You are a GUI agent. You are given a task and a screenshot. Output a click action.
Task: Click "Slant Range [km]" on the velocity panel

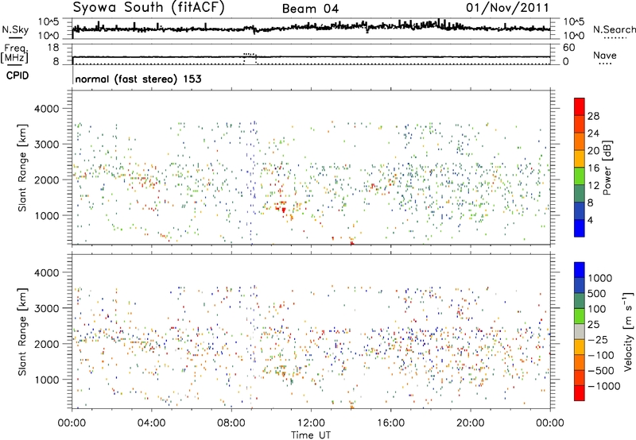point(23,332)
